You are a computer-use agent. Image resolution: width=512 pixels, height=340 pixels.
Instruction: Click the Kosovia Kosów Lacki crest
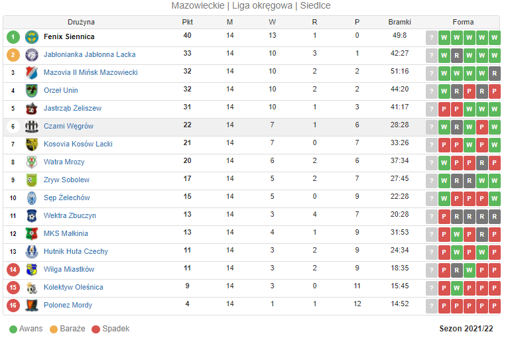click(32, 144)
